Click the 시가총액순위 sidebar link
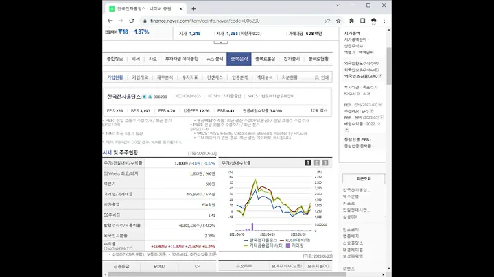This screenshot has height=277, width=494. [x=355, y=40]
